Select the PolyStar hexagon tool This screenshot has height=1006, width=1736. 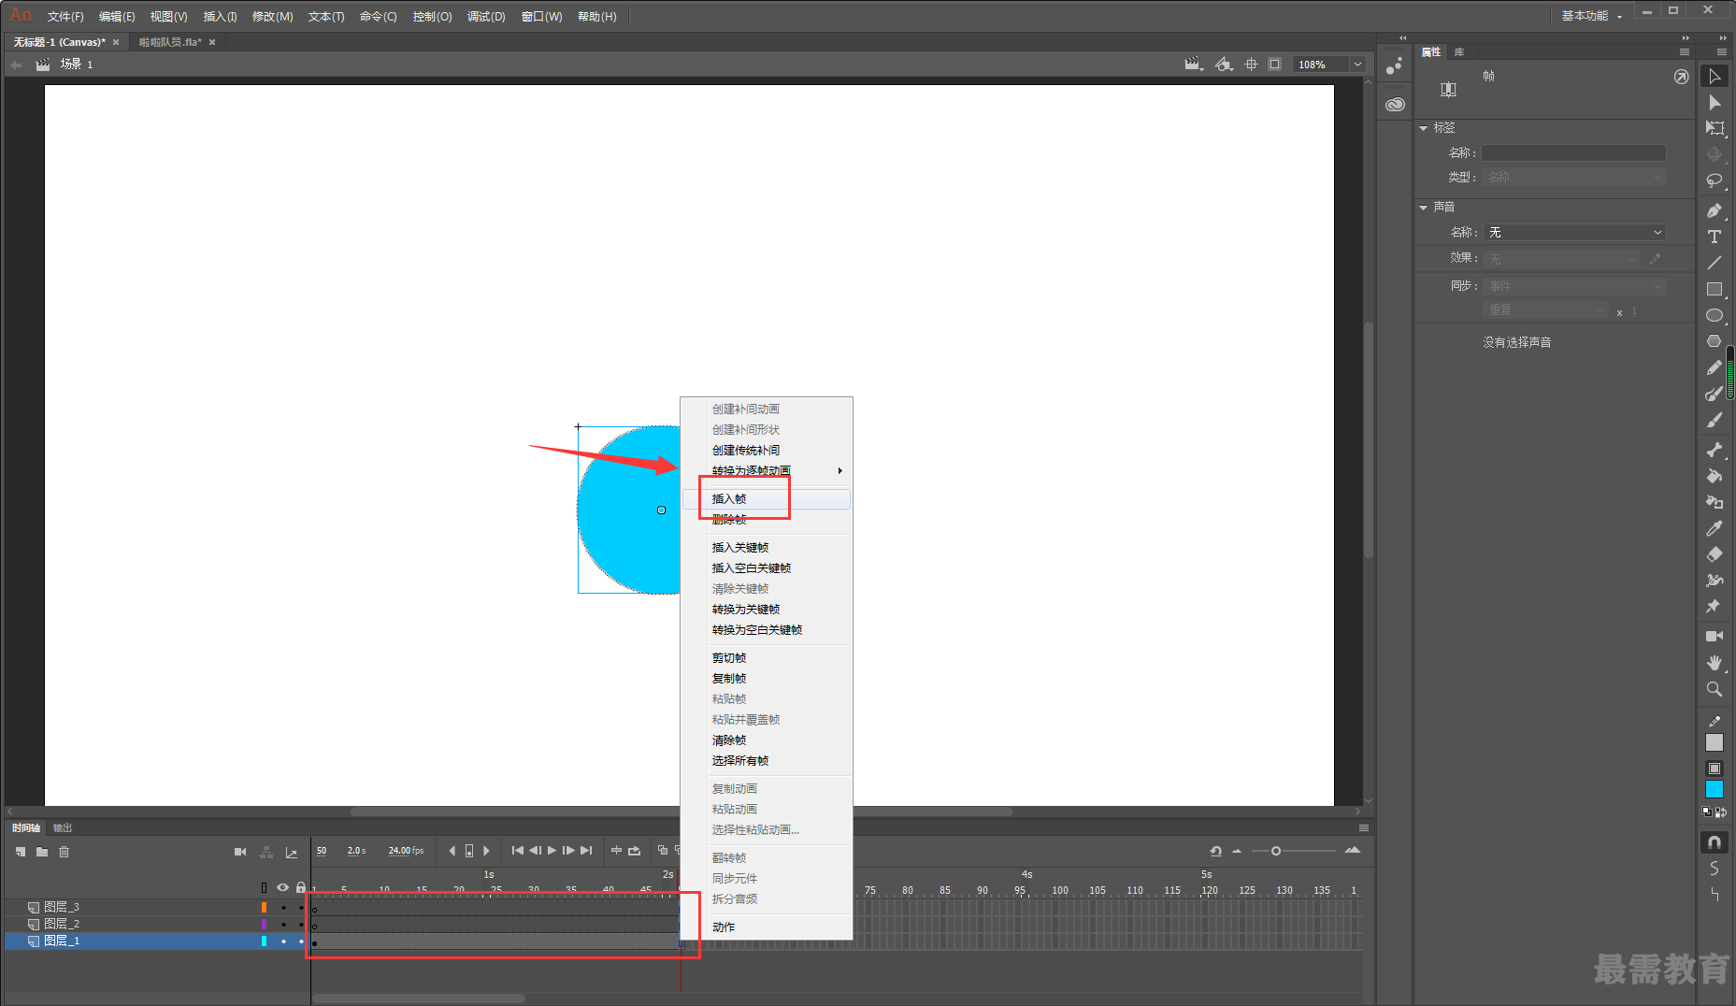pyautogui.click(x=1714, y=341)
